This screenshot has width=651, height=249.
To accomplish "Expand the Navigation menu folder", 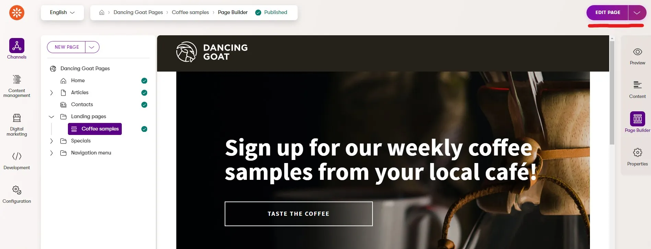I will click(x=51, y=153).
